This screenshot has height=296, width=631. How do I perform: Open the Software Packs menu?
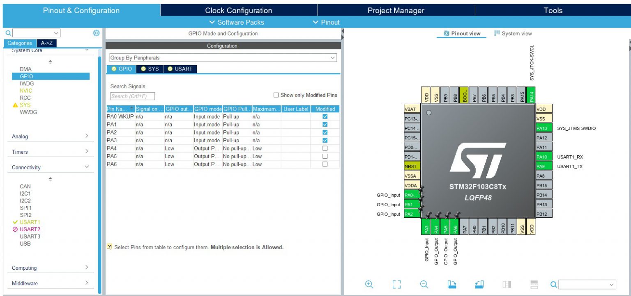(237, 22)
